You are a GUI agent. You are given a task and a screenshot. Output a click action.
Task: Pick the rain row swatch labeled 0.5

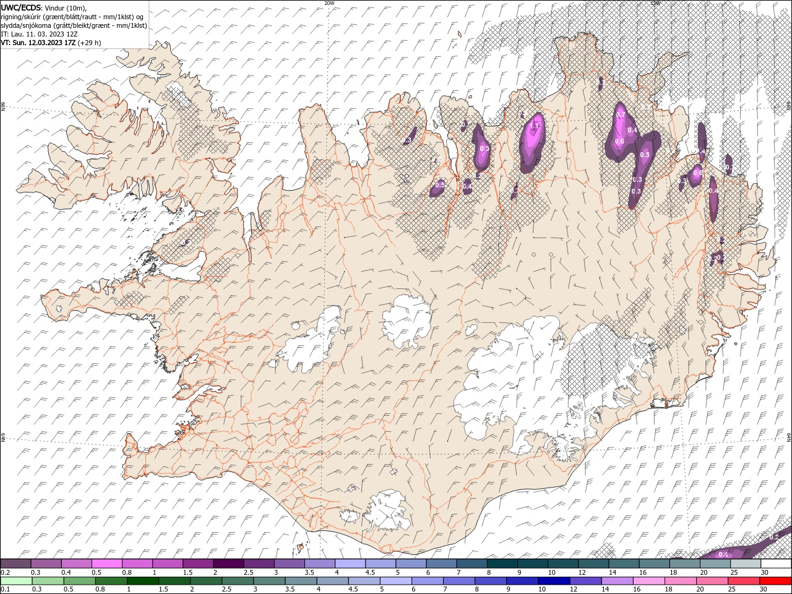(x=79, y=581)
